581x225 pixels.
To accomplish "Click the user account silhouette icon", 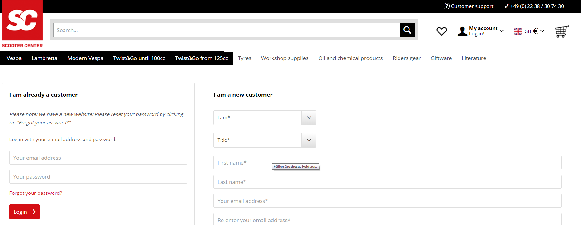I will coord(462,31).
